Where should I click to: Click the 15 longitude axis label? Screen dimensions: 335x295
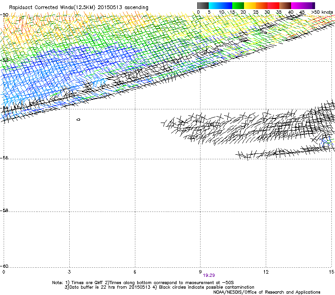(331, 272)
